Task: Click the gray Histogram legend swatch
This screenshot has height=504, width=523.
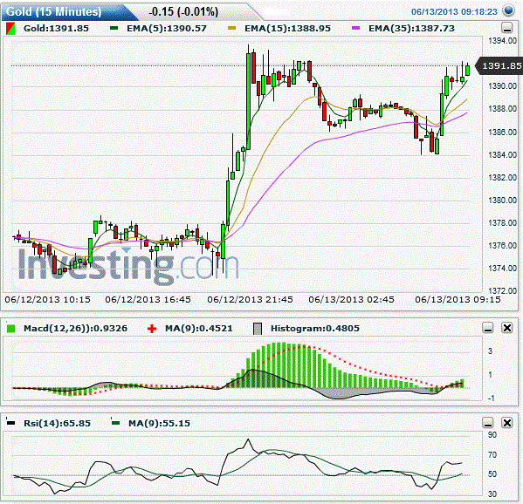Action: click(258, 329)
